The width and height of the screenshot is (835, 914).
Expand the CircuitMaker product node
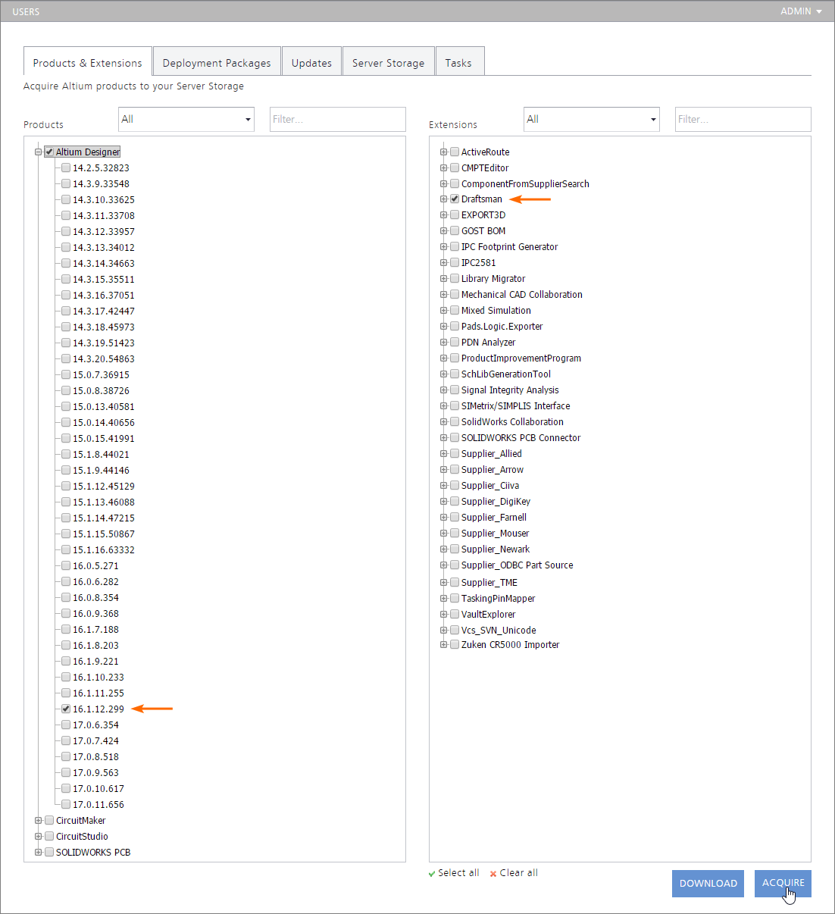[39, 821]
